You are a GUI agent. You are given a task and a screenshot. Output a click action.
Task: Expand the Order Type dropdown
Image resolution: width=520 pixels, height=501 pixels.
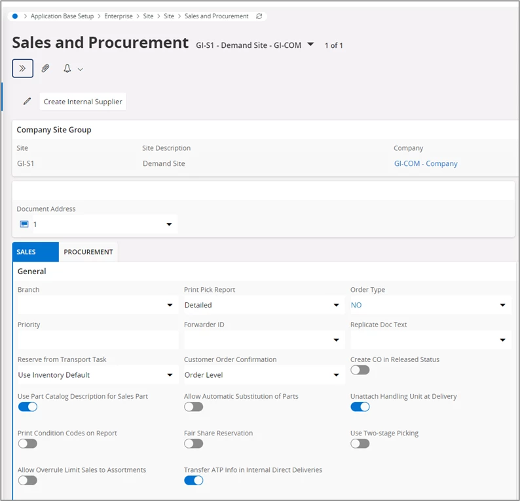point(502,305)
